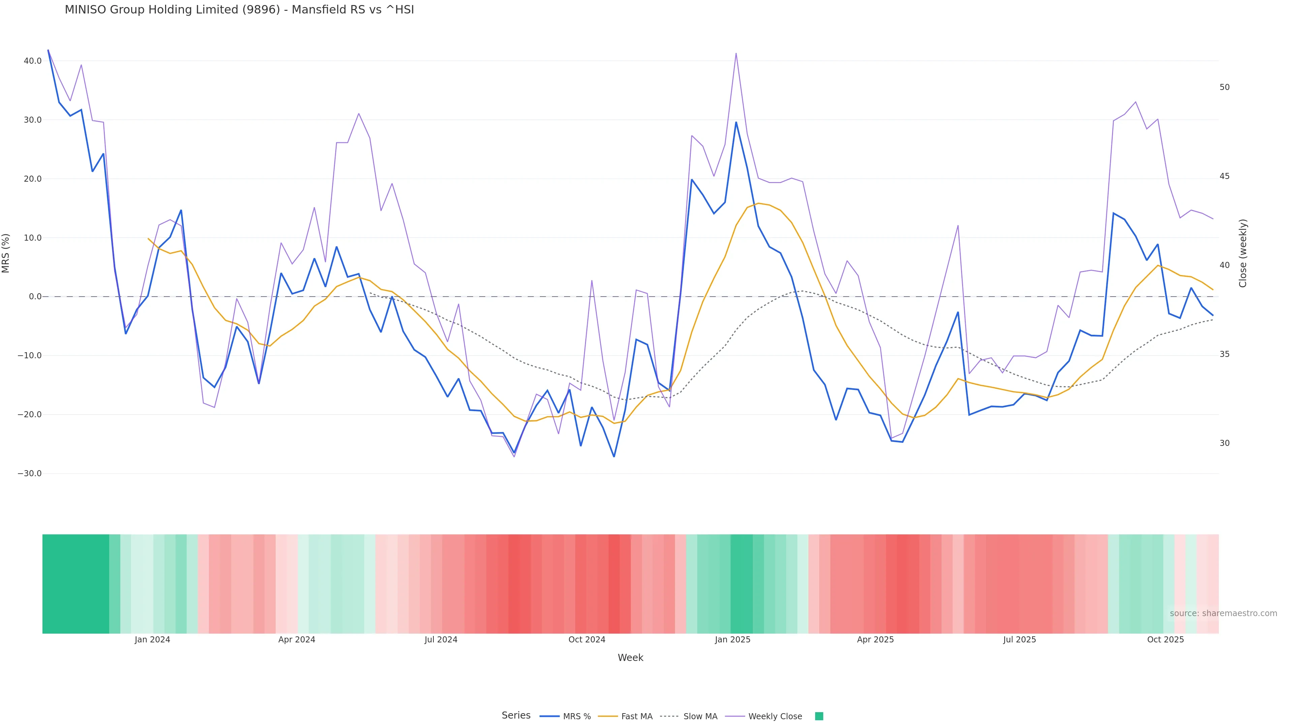Click the 40.0 left axis tick label
The height and width of the screenshot is (728, 1294).
click(x=33, y=61)
